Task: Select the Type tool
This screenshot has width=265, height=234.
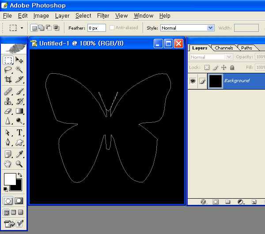Action: click(x=19, y=132)
